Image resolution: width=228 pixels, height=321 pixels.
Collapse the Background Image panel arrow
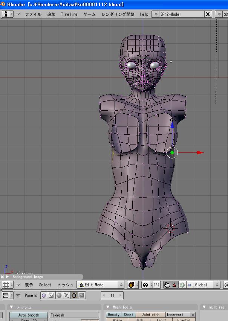coord(8,277)
